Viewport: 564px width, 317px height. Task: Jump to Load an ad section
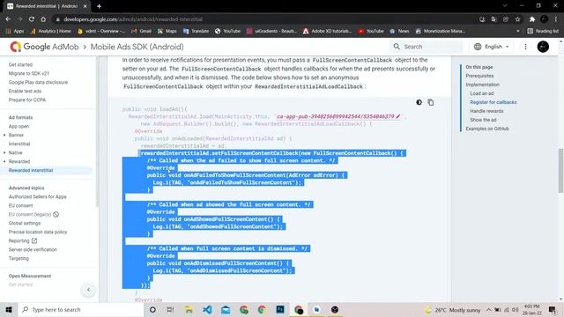(482, 93)
